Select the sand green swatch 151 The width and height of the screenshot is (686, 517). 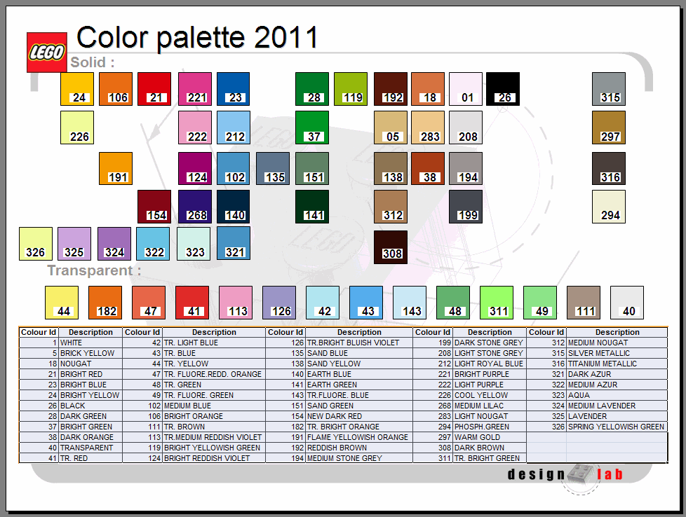312,168
